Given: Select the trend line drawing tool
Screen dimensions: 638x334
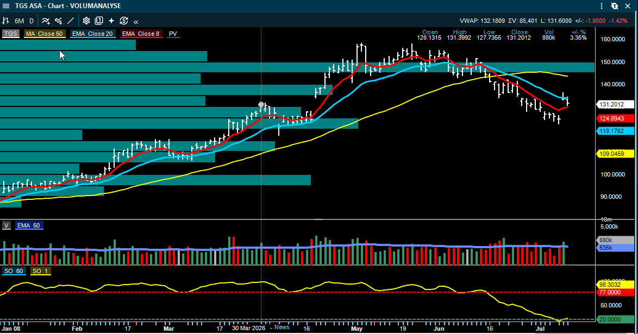Looking at the screenshot, I should [x=71, y=21].
